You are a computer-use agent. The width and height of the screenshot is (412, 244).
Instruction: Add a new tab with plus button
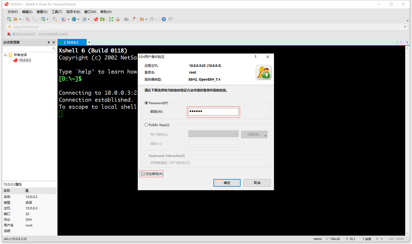(x=89, y=42)
